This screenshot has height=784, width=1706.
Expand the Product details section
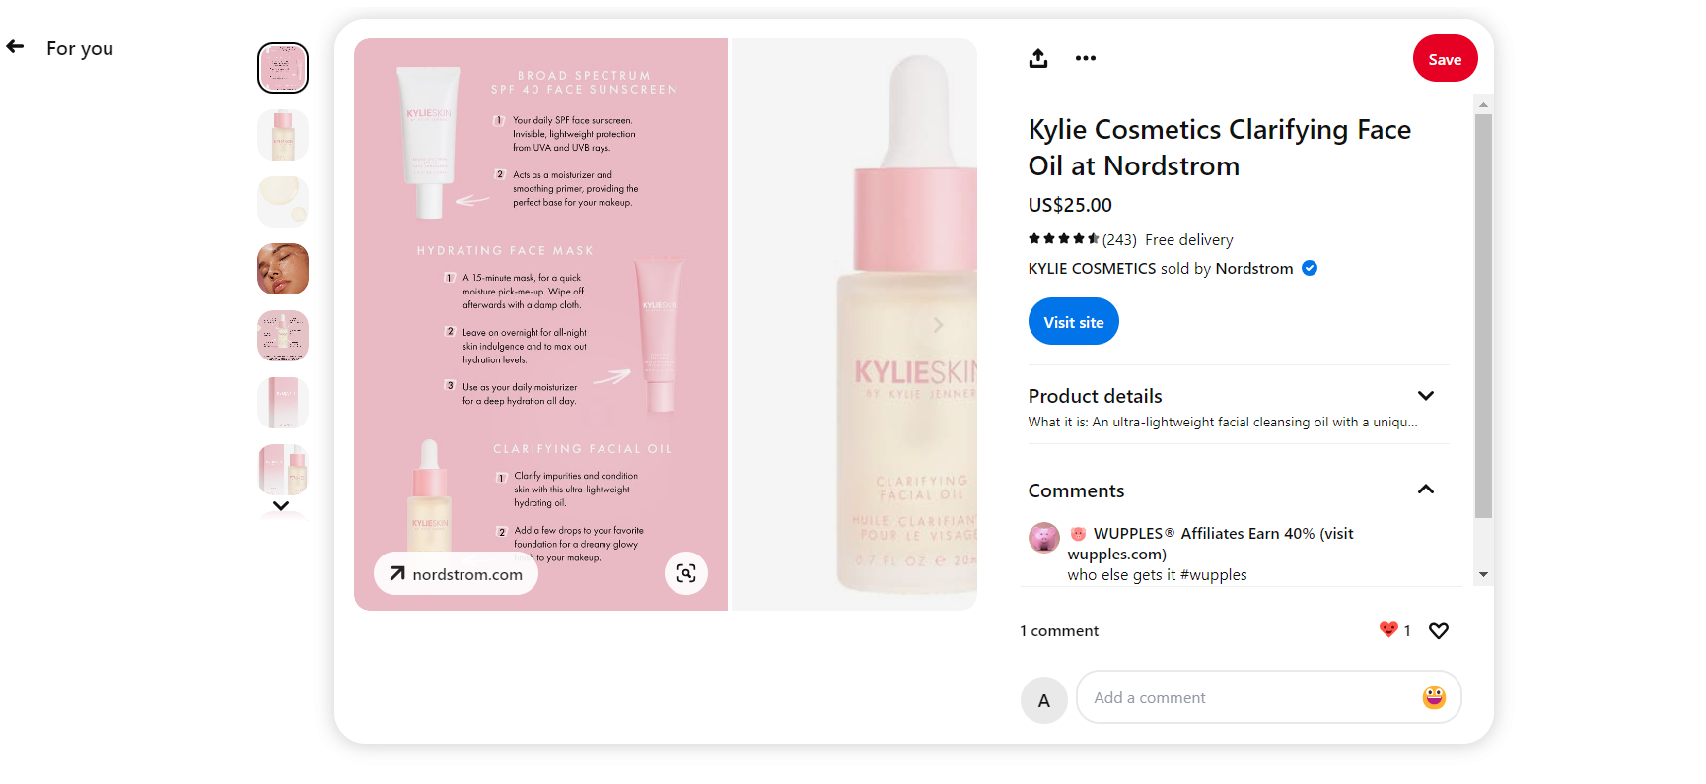pos(1426,395)
